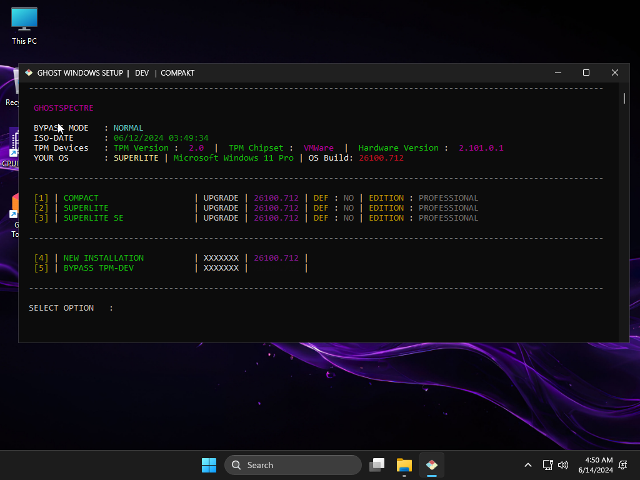The height and width of the screenshot is (480, 640).
Task: Open the Windows Start menu
Action: point(209,465)
